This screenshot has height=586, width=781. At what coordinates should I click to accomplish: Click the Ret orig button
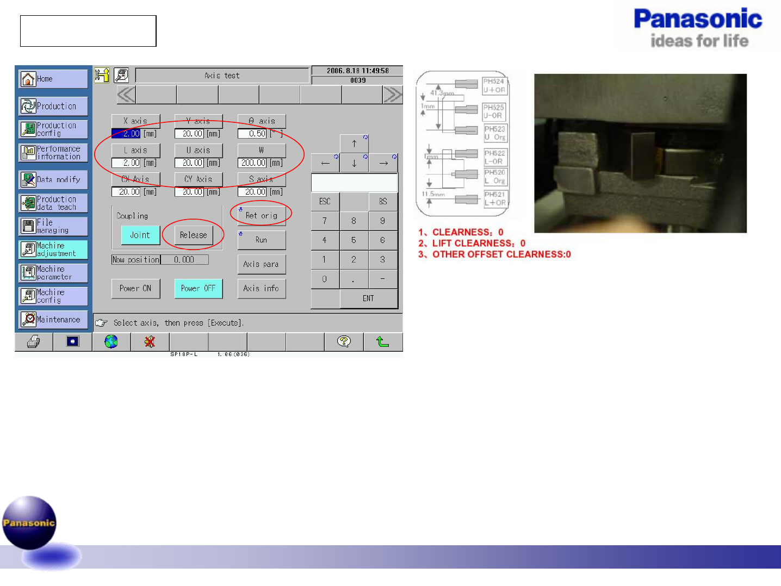[262, 215]
